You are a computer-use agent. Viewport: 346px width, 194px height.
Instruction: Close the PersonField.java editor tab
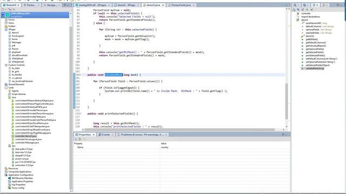(194, 5)
